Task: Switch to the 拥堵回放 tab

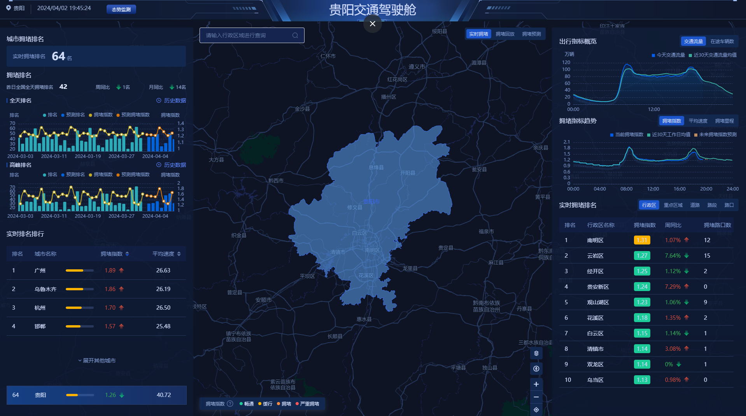Action: point(505,34)
